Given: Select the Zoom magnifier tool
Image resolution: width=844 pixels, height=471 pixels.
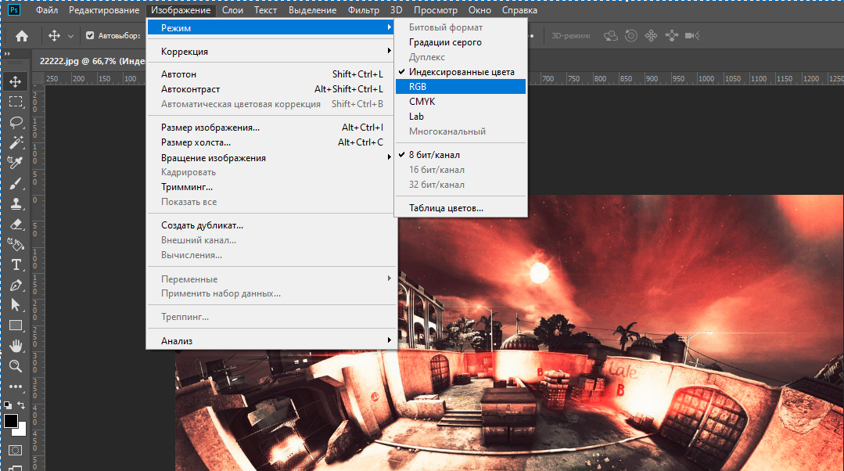Looking at the screenshot, I should point(15,367).
